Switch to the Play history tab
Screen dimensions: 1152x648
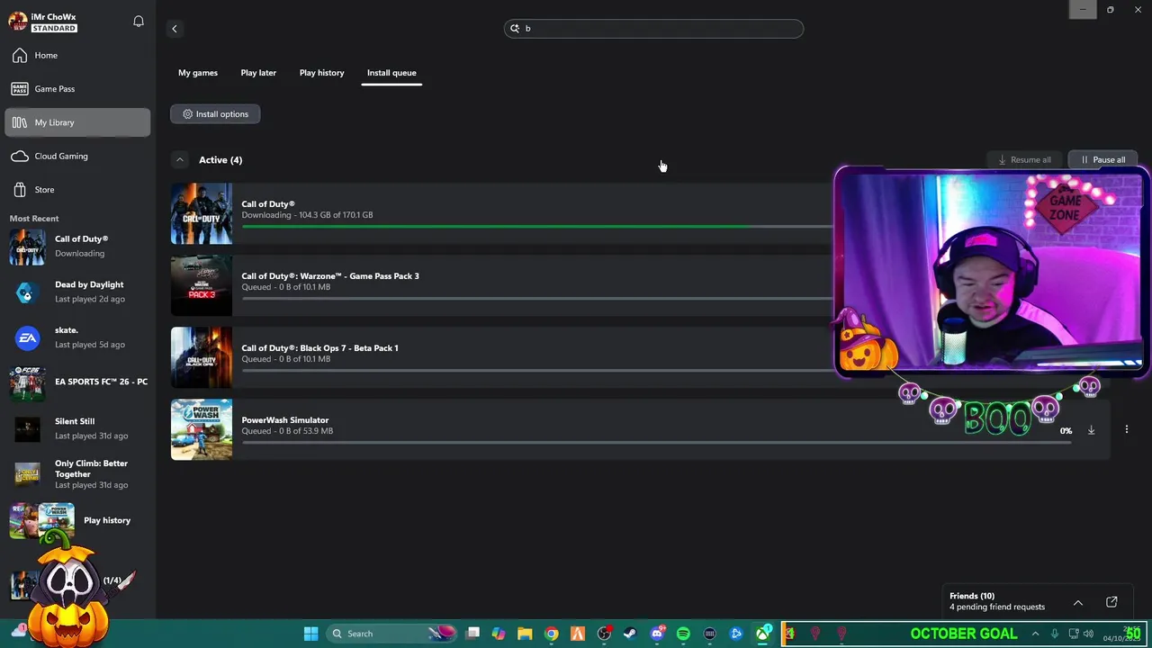click(x=321, y=73)
